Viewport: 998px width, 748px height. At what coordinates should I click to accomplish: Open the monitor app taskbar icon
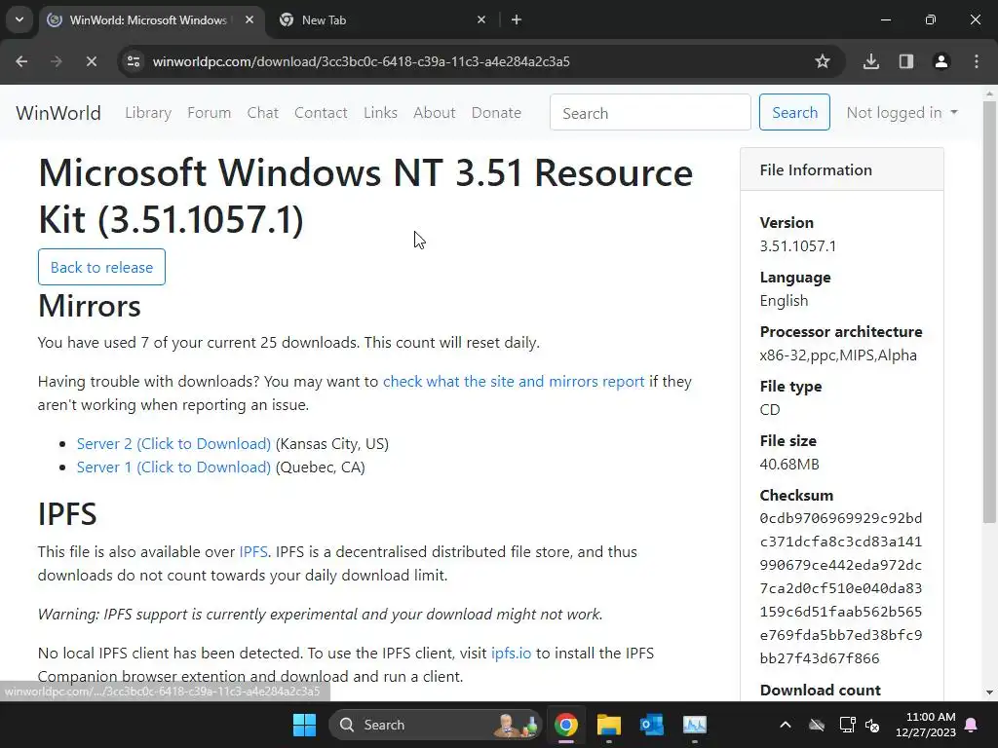tap(694, 725)
